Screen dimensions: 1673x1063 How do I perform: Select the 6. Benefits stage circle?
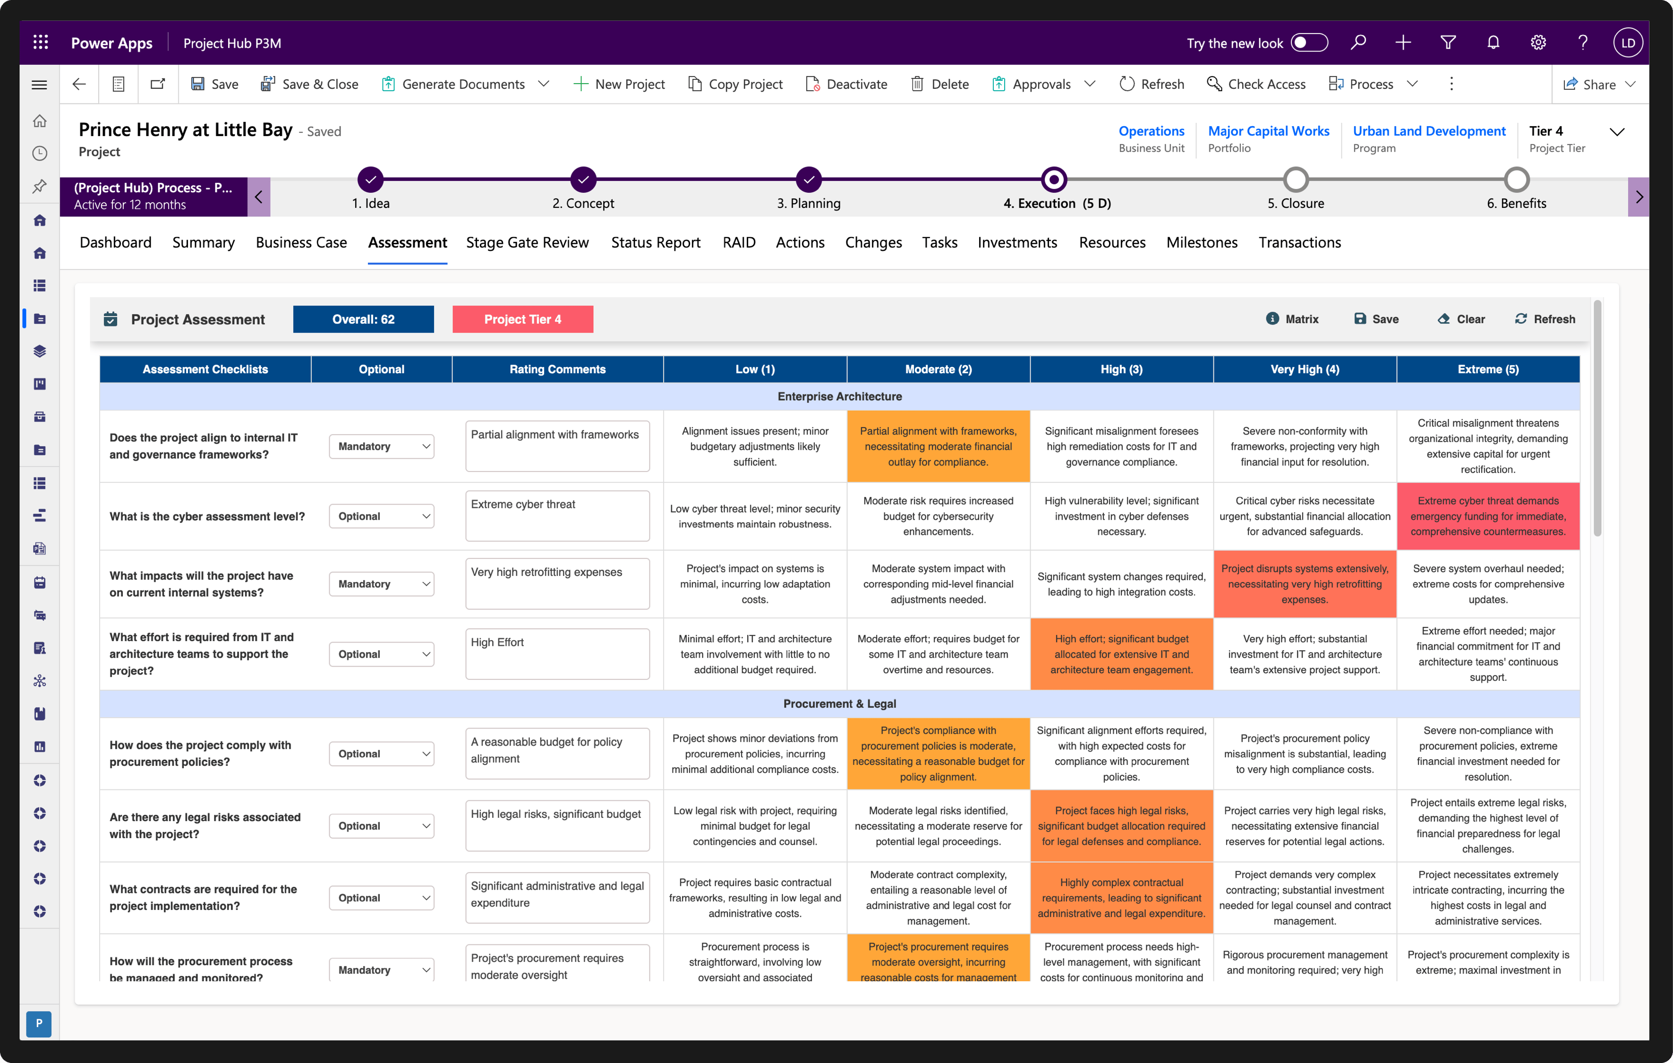click(1516, 180)
